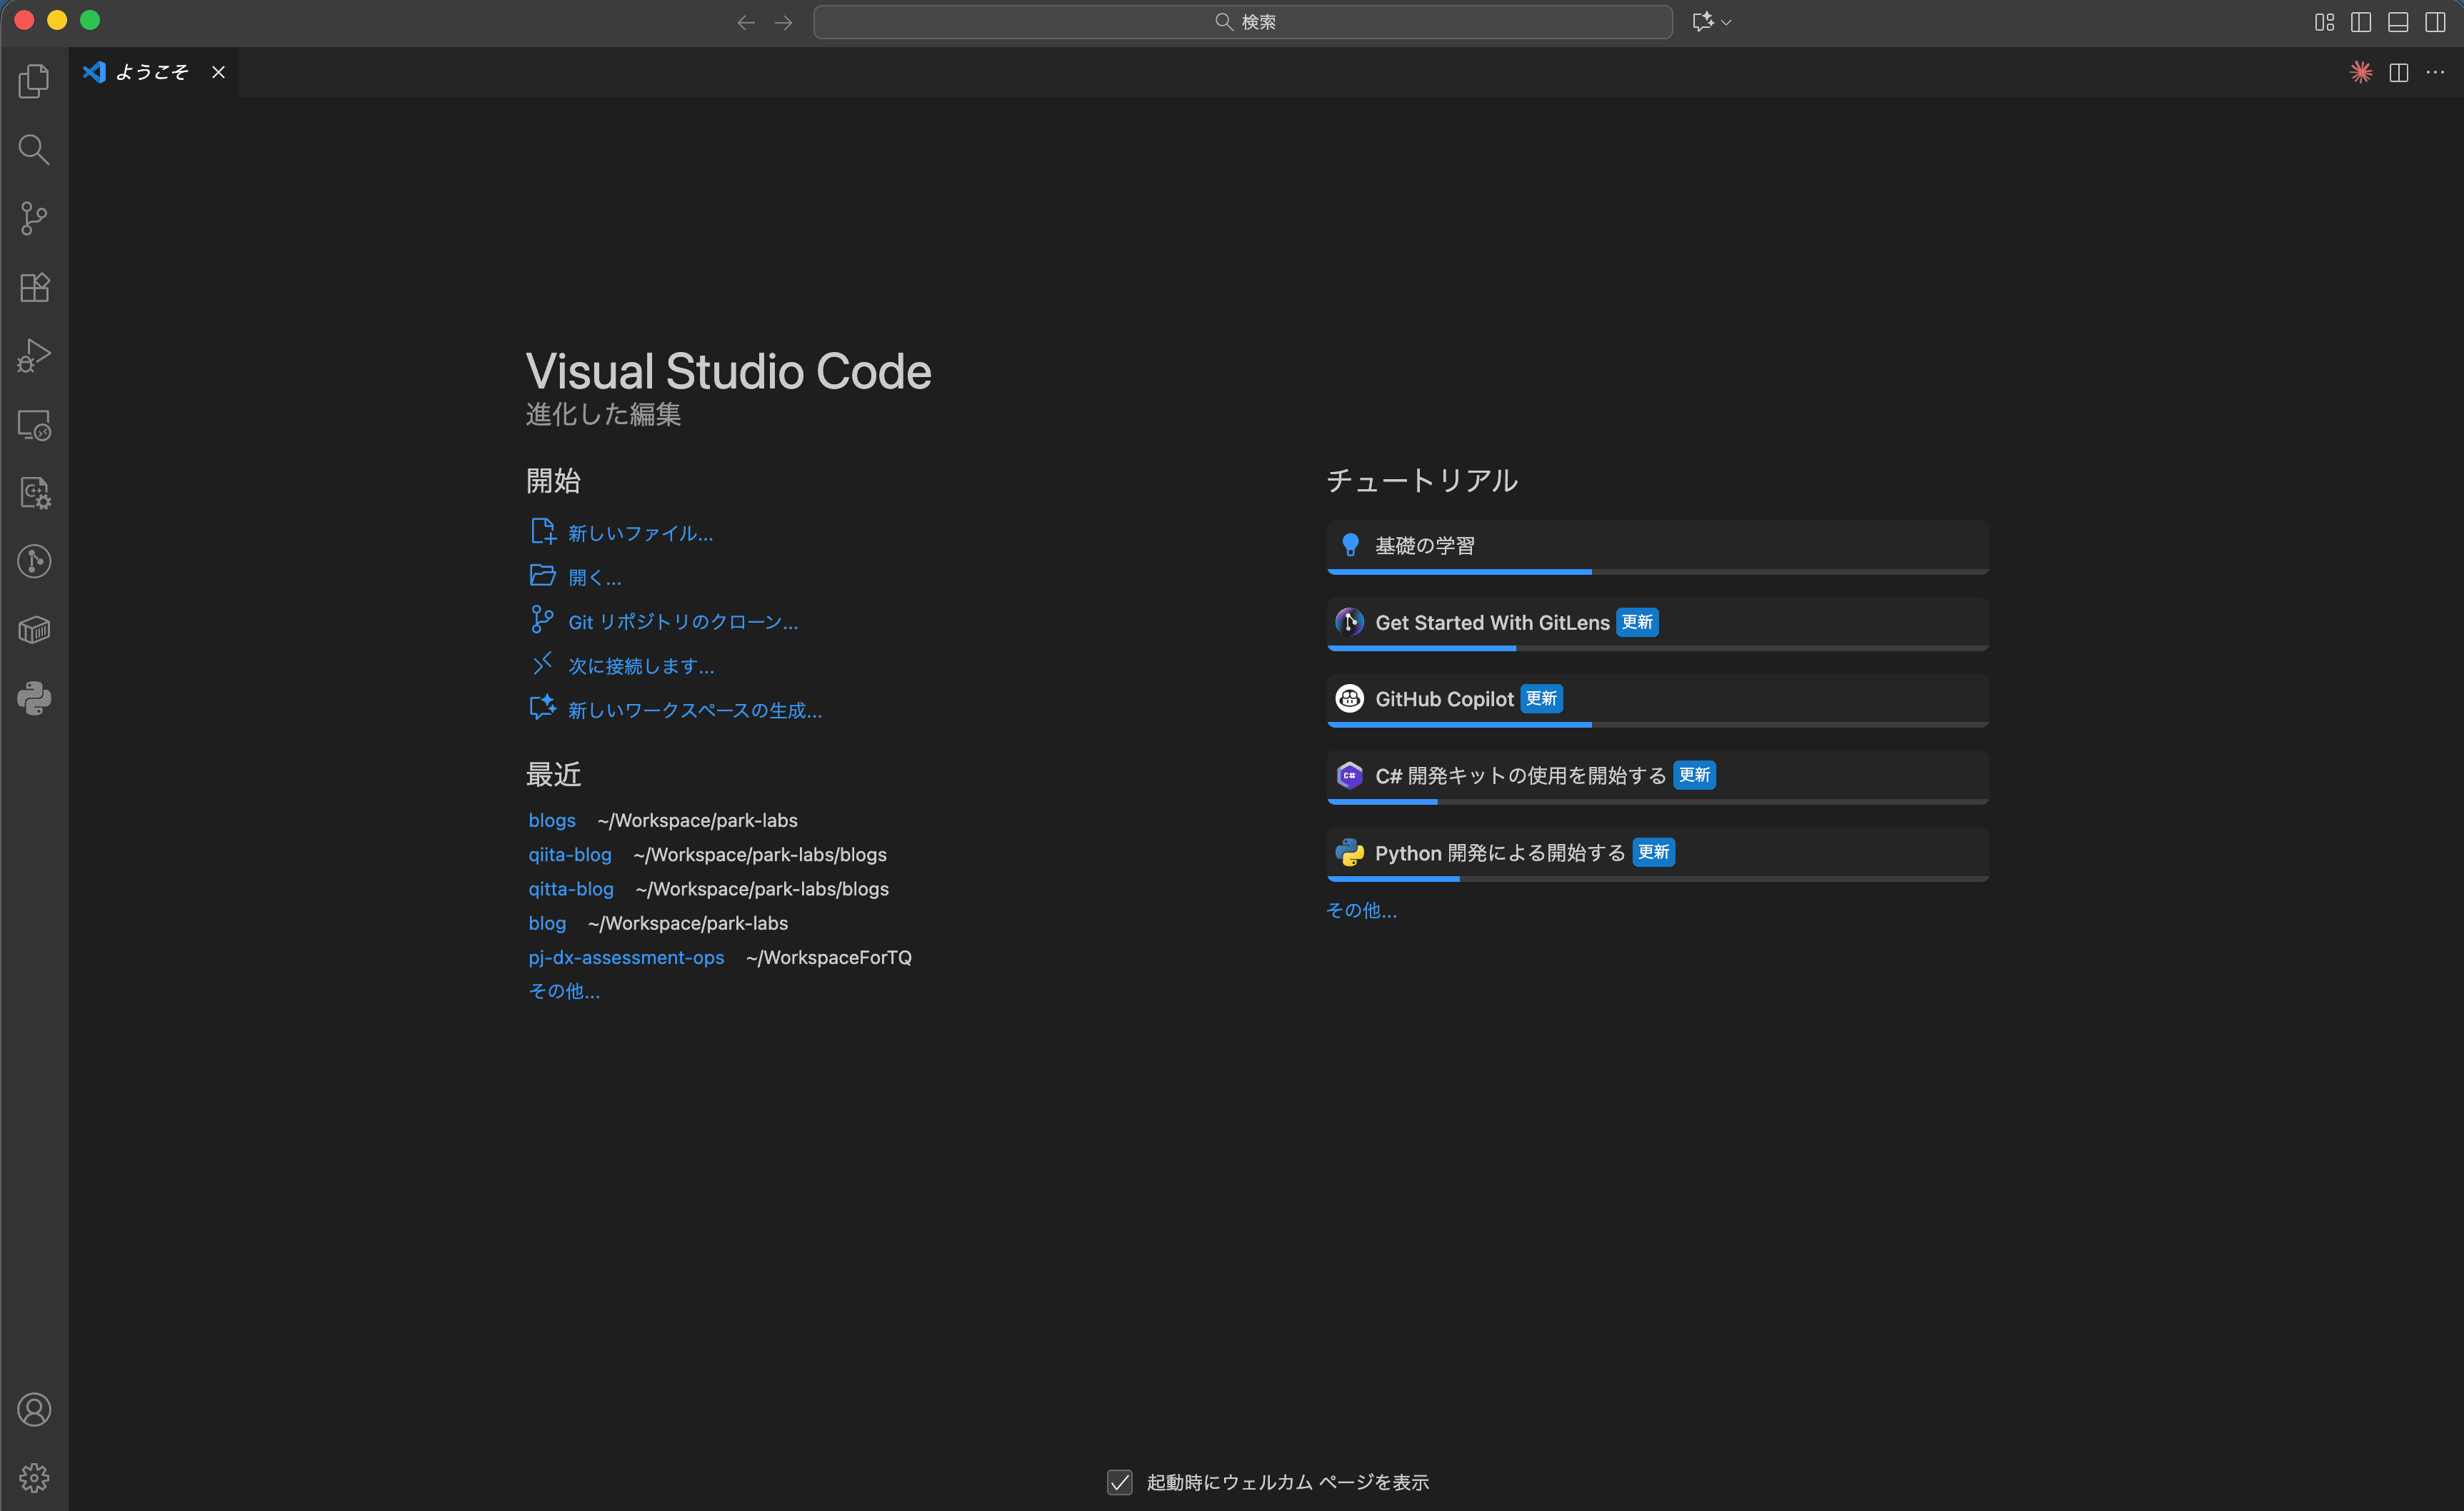Expand the Copilot chat dropdown arrow
The width and height of the screenshot is (2464, 1511).
[x=1726, y=22]
